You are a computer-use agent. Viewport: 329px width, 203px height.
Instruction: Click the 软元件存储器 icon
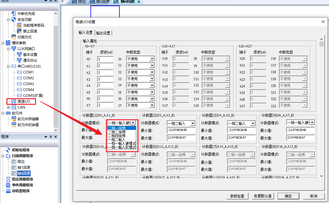[x=14, y=119]
